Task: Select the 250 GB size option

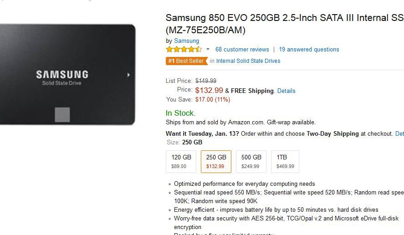Action: [x=216, y=162]
